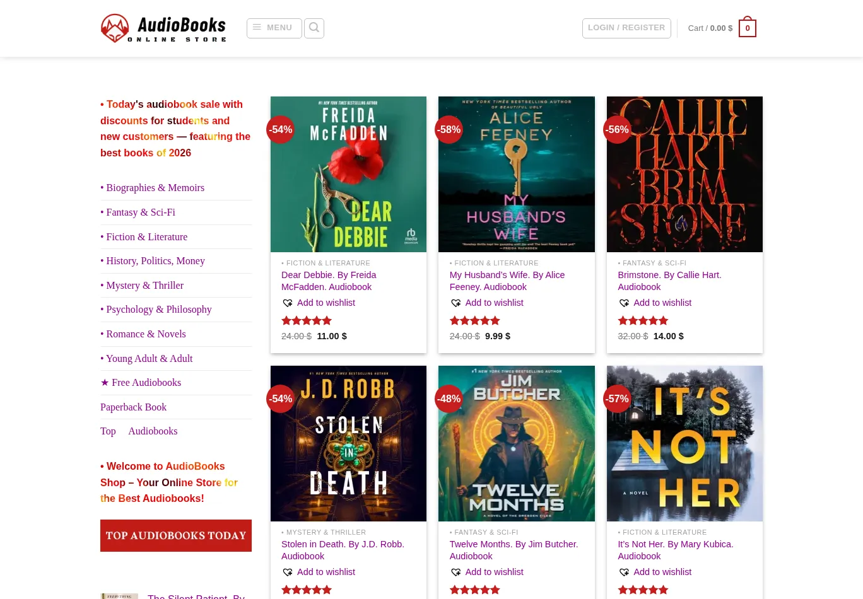
Task: Click wishlist heart icon for It's Not Her
Action: click(x=624, y=573)
